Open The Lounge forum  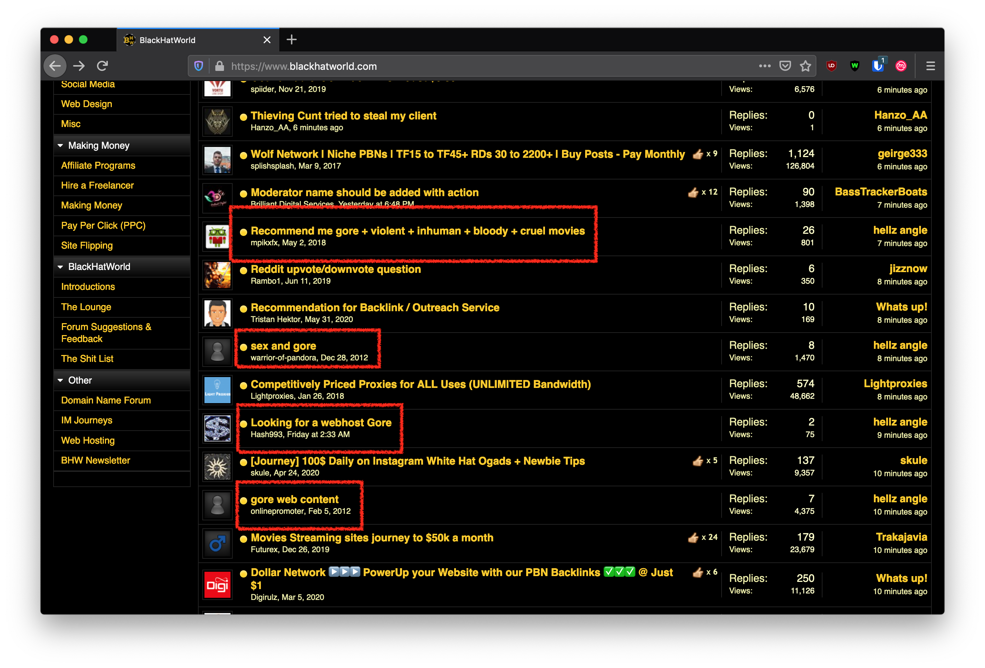86,307
